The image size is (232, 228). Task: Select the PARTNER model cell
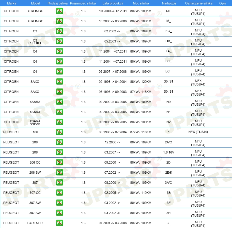pyautogui.click(x=35, y=223)
